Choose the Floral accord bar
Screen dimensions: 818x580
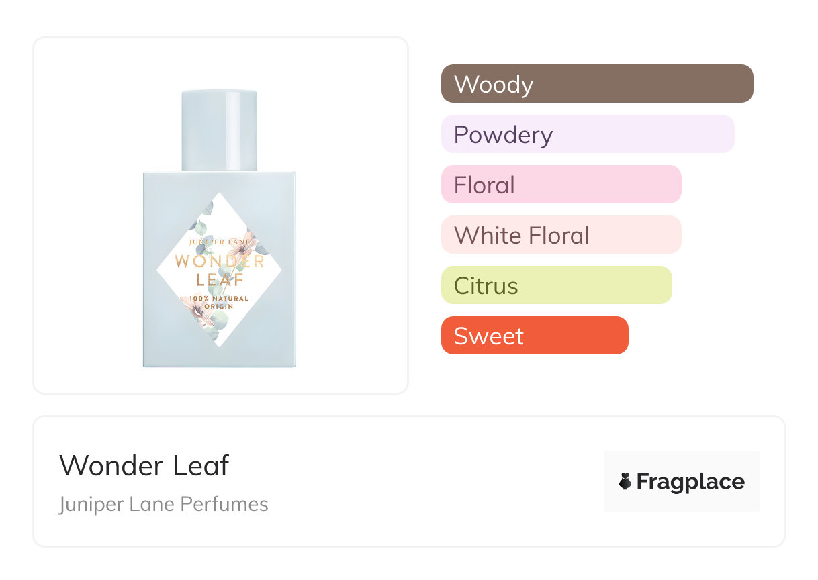point(561,185)
